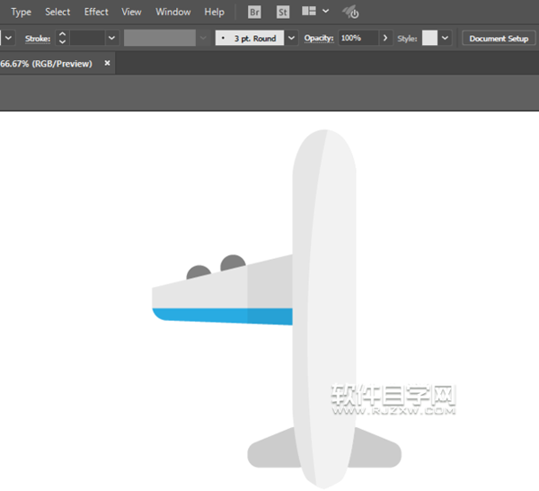
Task: Expand the stroke weight dropdown
Action: click(x=112, y=39)
